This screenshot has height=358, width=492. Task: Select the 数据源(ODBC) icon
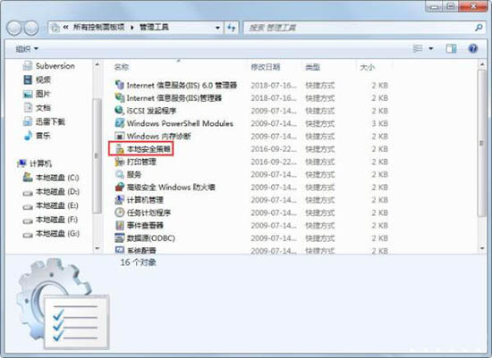pos(120,238)
